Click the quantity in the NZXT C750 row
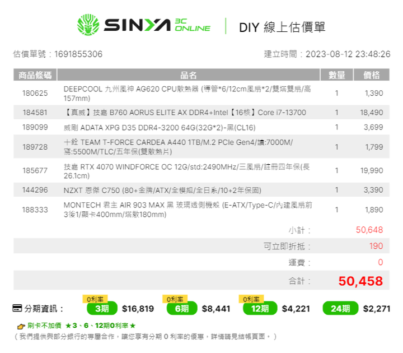Image resolution: width=403 pixels, height=353 pixels. coord(337,190)
